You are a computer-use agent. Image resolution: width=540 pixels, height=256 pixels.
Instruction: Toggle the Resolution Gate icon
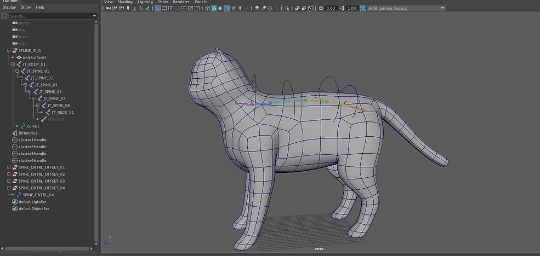click(x=171, y=8)
